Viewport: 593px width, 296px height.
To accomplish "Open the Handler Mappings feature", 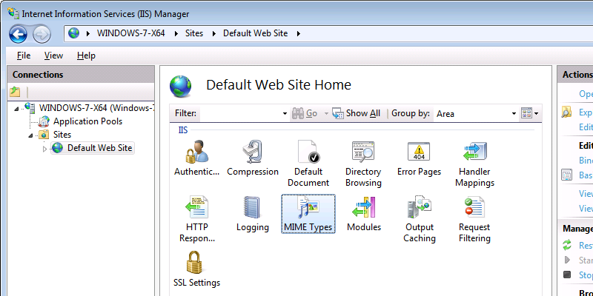I will [474, 164].
